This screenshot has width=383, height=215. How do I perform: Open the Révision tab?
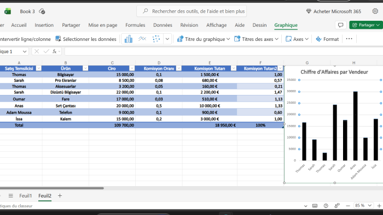pyautogui.click(x=189, y=25)
